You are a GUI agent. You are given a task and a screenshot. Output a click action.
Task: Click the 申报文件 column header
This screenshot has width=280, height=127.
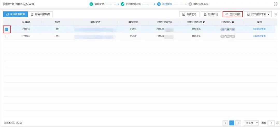[x=95, y=22]
